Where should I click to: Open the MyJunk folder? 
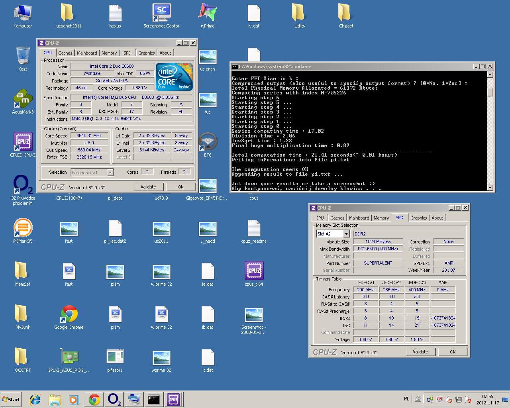(23, 317)
